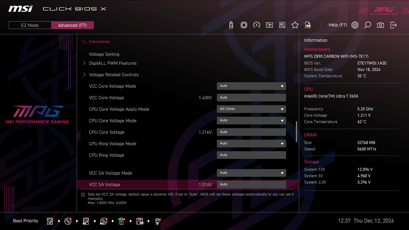This screenshot has height=230, width=409.
Task: Click the 1.216V CPU Core value
Action: (205, 132)
